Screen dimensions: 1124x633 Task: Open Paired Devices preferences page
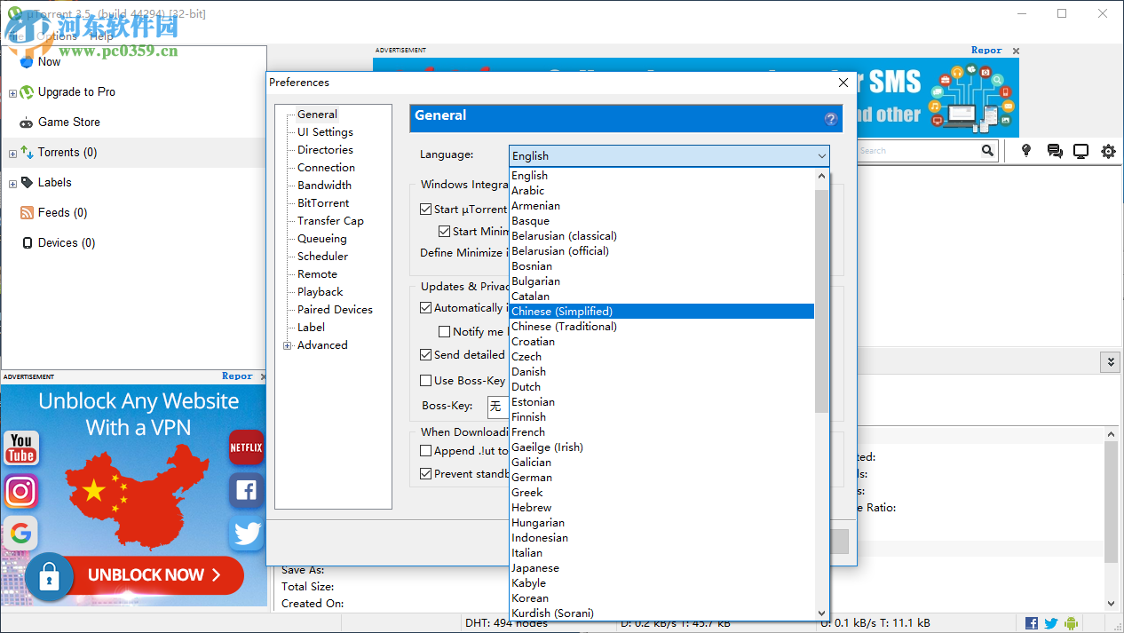click(335, 310)
